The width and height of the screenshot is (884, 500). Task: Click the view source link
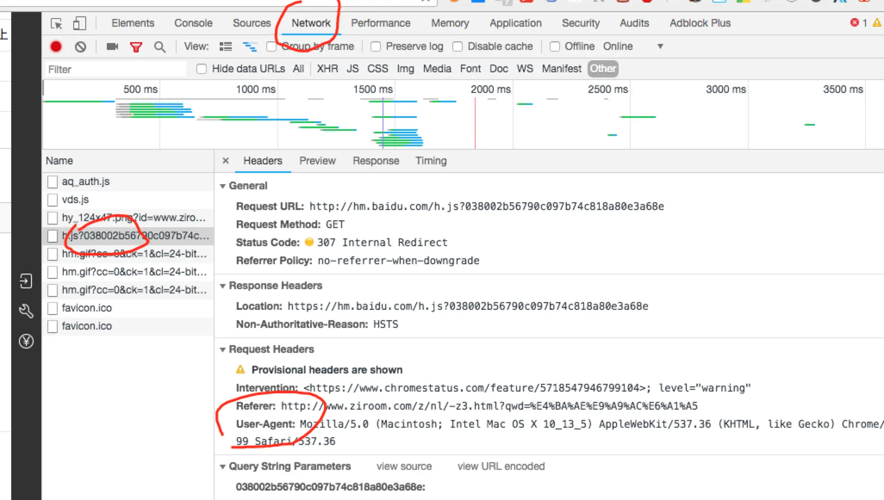[404, 466]
